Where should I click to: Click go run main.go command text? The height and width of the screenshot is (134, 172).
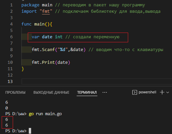click(45, 114)
